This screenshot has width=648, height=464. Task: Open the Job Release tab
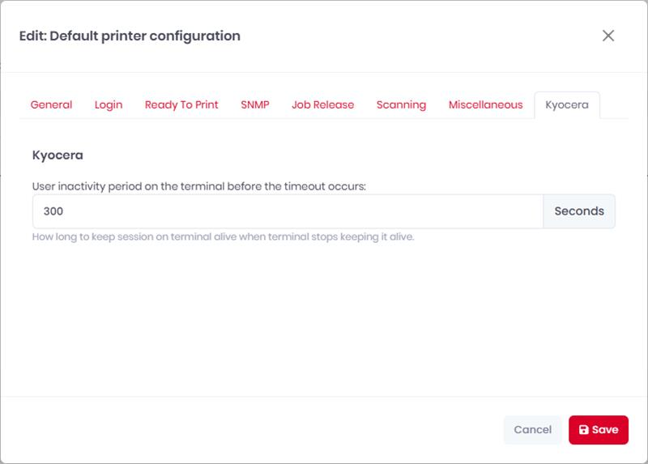tap(322, 105)
